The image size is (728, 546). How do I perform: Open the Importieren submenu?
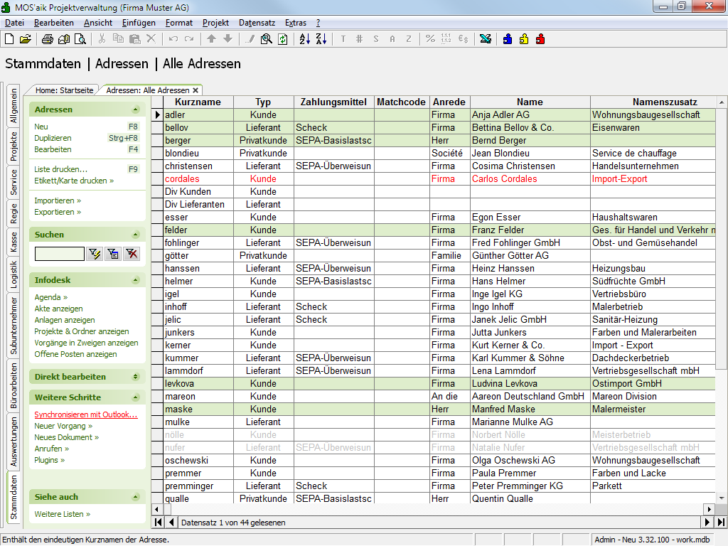pyautogui.click(x=58, y=200)
